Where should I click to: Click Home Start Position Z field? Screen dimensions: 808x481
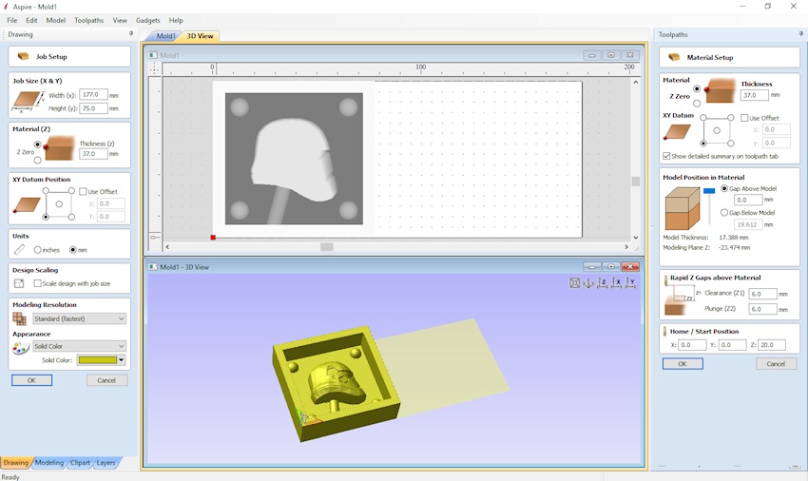(772, 345)
